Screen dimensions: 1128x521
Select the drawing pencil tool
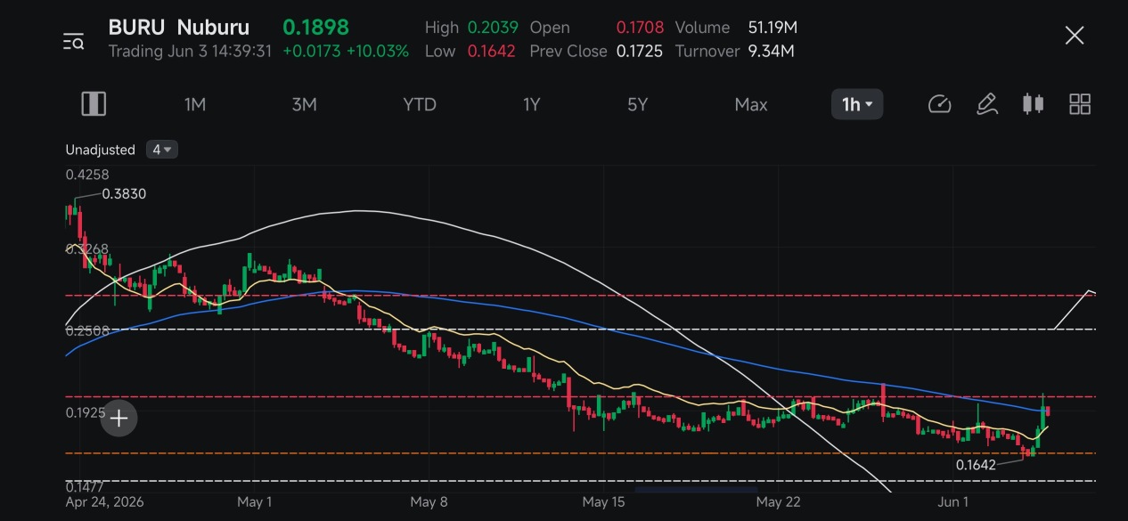[x=986, y=104]
